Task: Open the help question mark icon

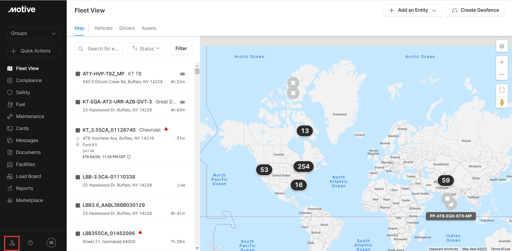Action: tap(30, 243)
